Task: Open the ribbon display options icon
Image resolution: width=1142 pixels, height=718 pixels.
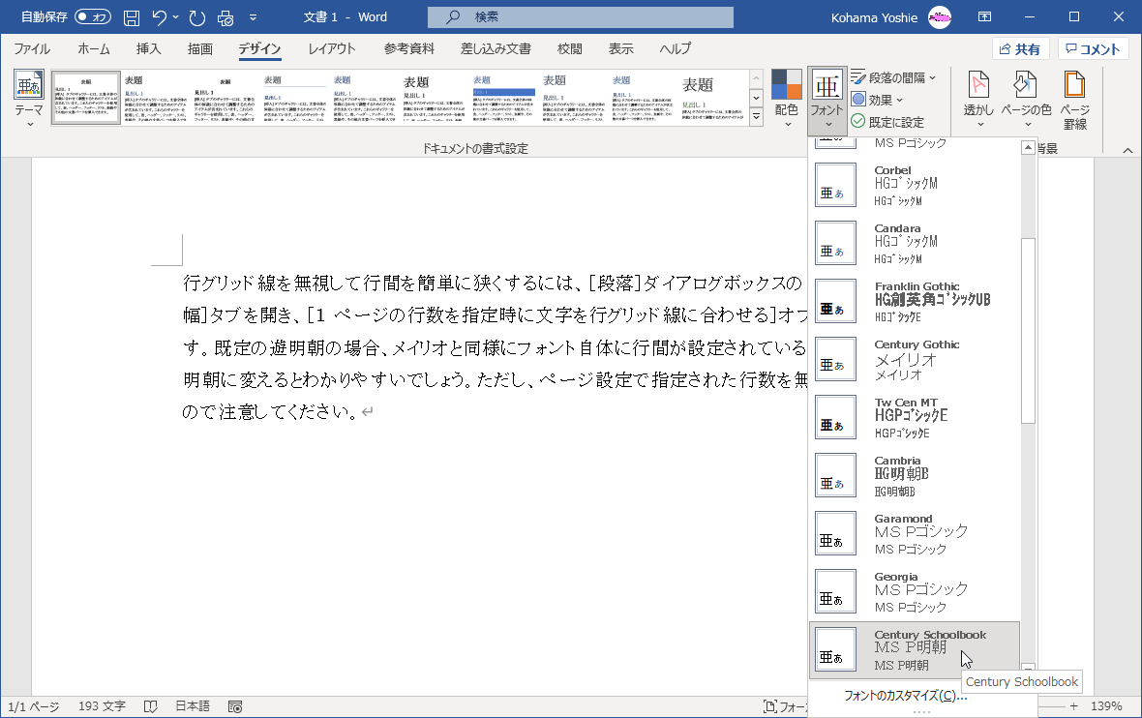Action: (984, 16)
